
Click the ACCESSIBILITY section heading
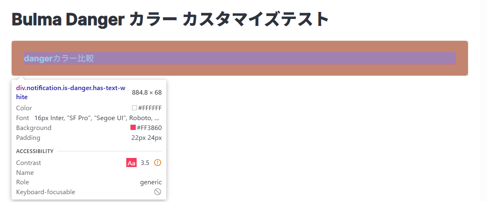tap(35, 151)
